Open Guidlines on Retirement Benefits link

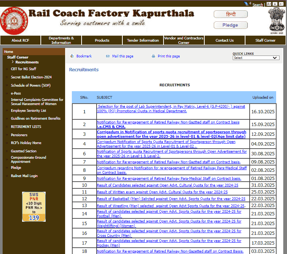coord(36,119)
